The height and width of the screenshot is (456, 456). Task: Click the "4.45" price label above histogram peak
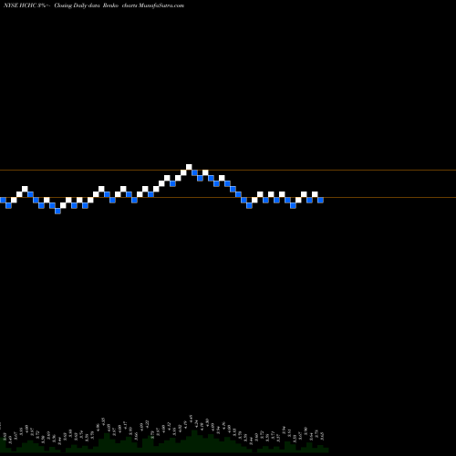click(x=191, y=419)
